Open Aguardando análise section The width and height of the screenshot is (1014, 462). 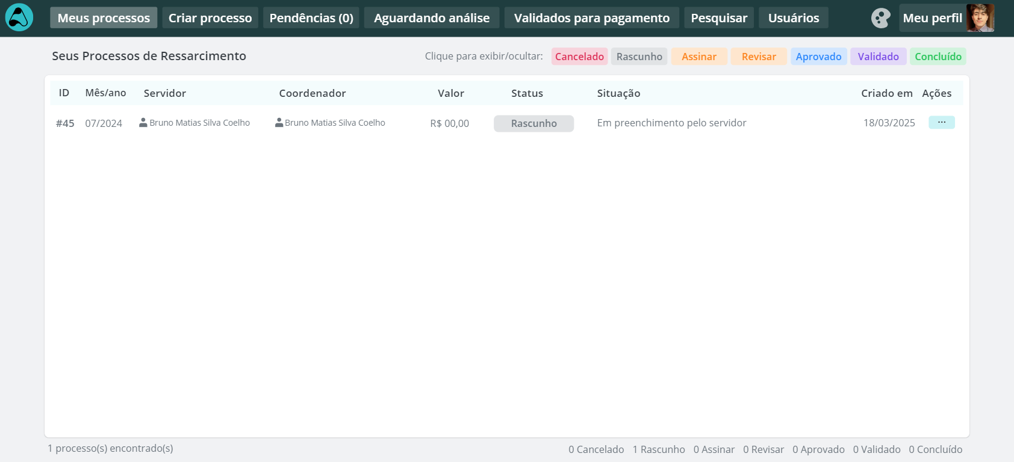(432, 18)
